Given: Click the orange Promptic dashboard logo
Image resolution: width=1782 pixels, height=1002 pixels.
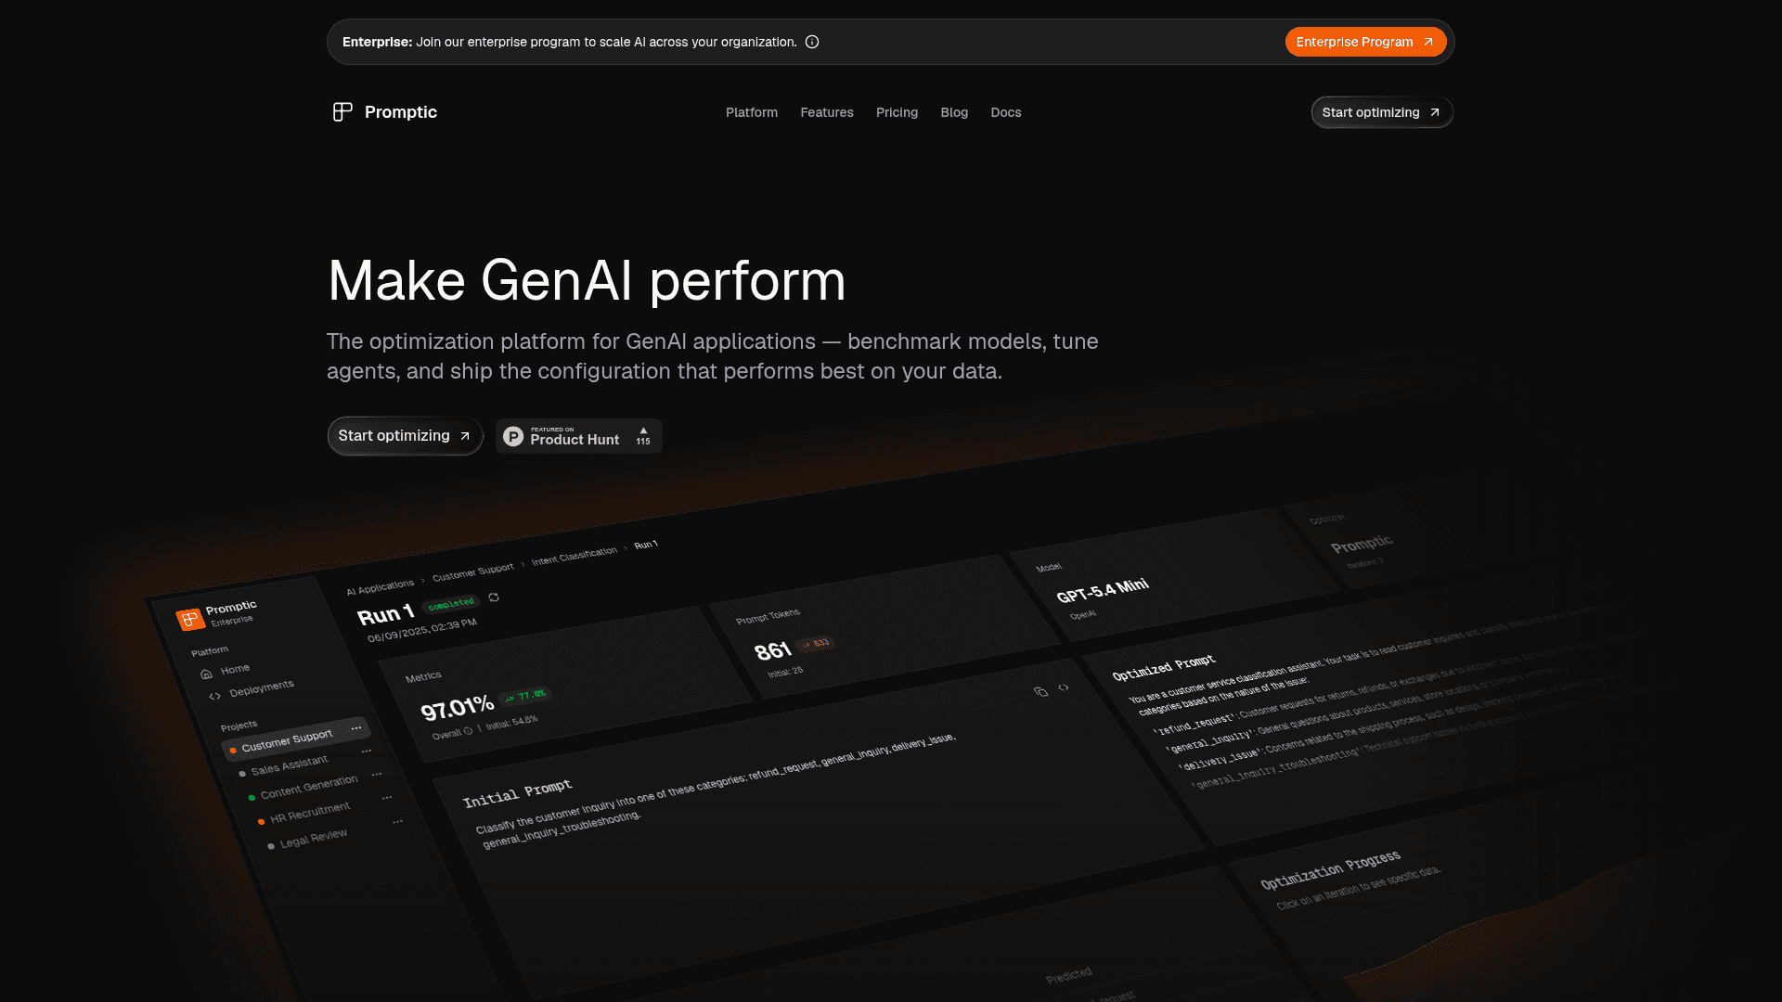Looking at the screenshot, I should coord(189,619).
